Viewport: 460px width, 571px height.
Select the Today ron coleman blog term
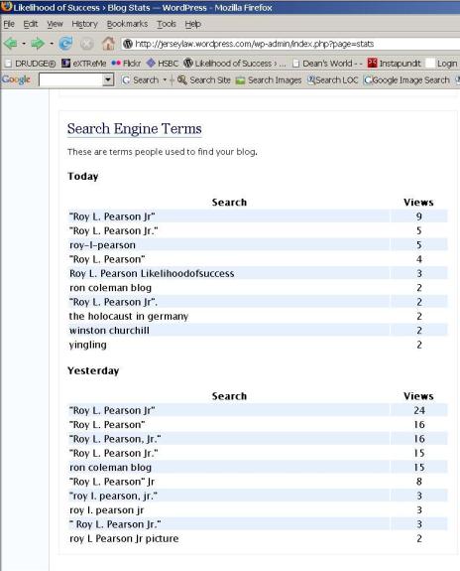[x=111, y=288]
